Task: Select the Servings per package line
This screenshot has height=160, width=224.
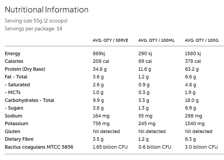Action: 34,29
